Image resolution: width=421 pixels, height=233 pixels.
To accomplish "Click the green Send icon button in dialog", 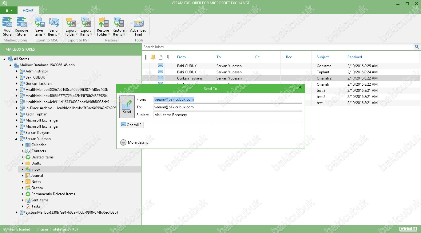I will coord(127,107).
